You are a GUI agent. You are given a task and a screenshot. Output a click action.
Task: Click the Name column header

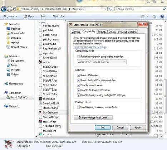42,23
